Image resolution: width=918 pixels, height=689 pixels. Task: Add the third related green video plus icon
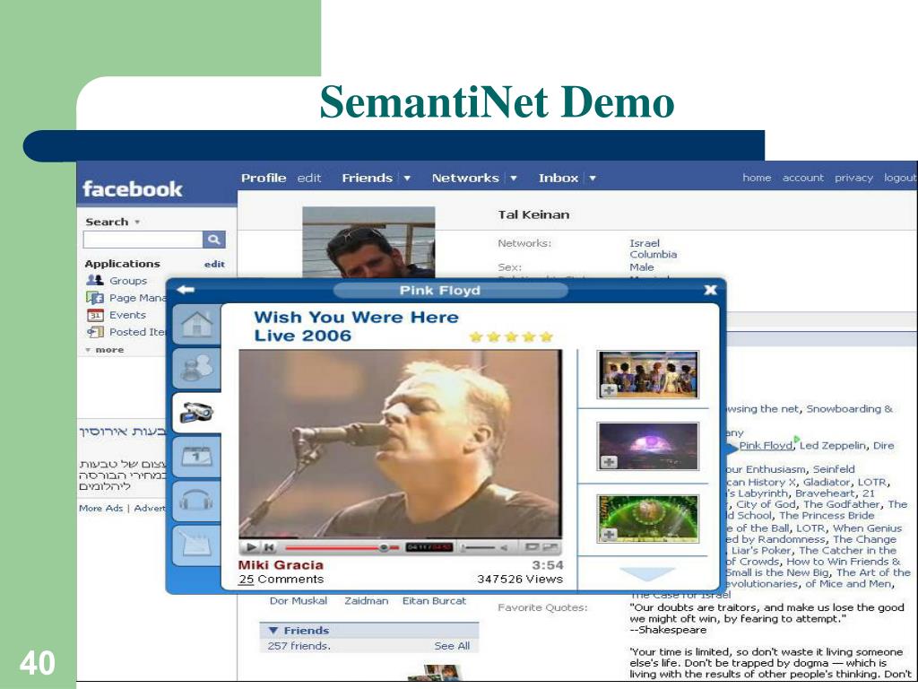pyautogui.click(x=609, y=535)
